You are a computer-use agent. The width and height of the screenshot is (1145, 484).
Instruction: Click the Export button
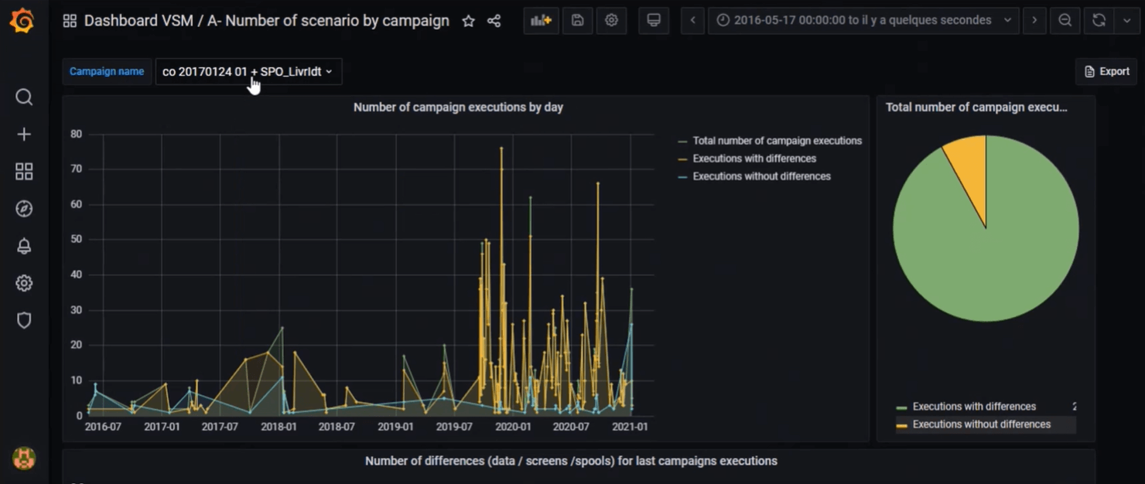point(1106,72)
